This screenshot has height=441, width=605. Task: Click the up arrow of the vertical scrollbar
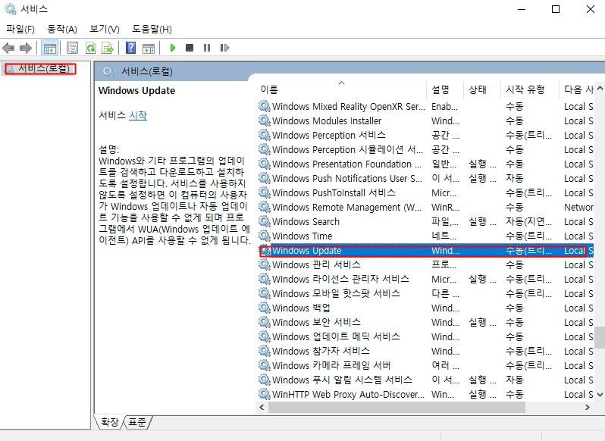[600, 89]
